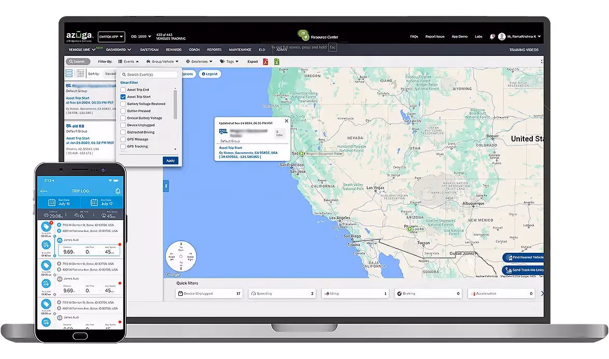
Task: Open the FAQs link
Action: pos(414,36)
